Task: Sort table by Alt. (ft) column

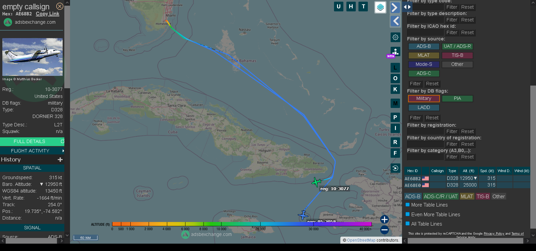Action: click(469, 171)
